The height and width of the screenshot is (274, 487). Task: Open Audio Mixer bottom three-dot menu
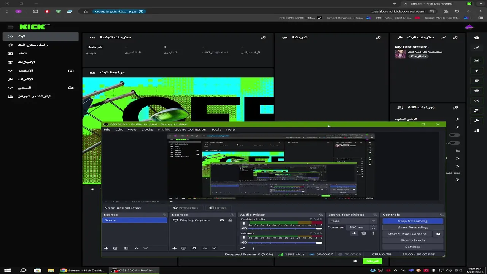pyautogui.click(x=253, y=248)
